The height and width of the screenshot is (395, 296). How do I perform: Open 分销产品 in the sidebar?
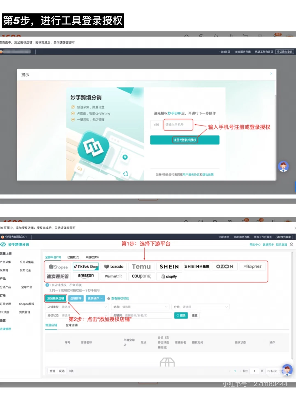[5, 287]
